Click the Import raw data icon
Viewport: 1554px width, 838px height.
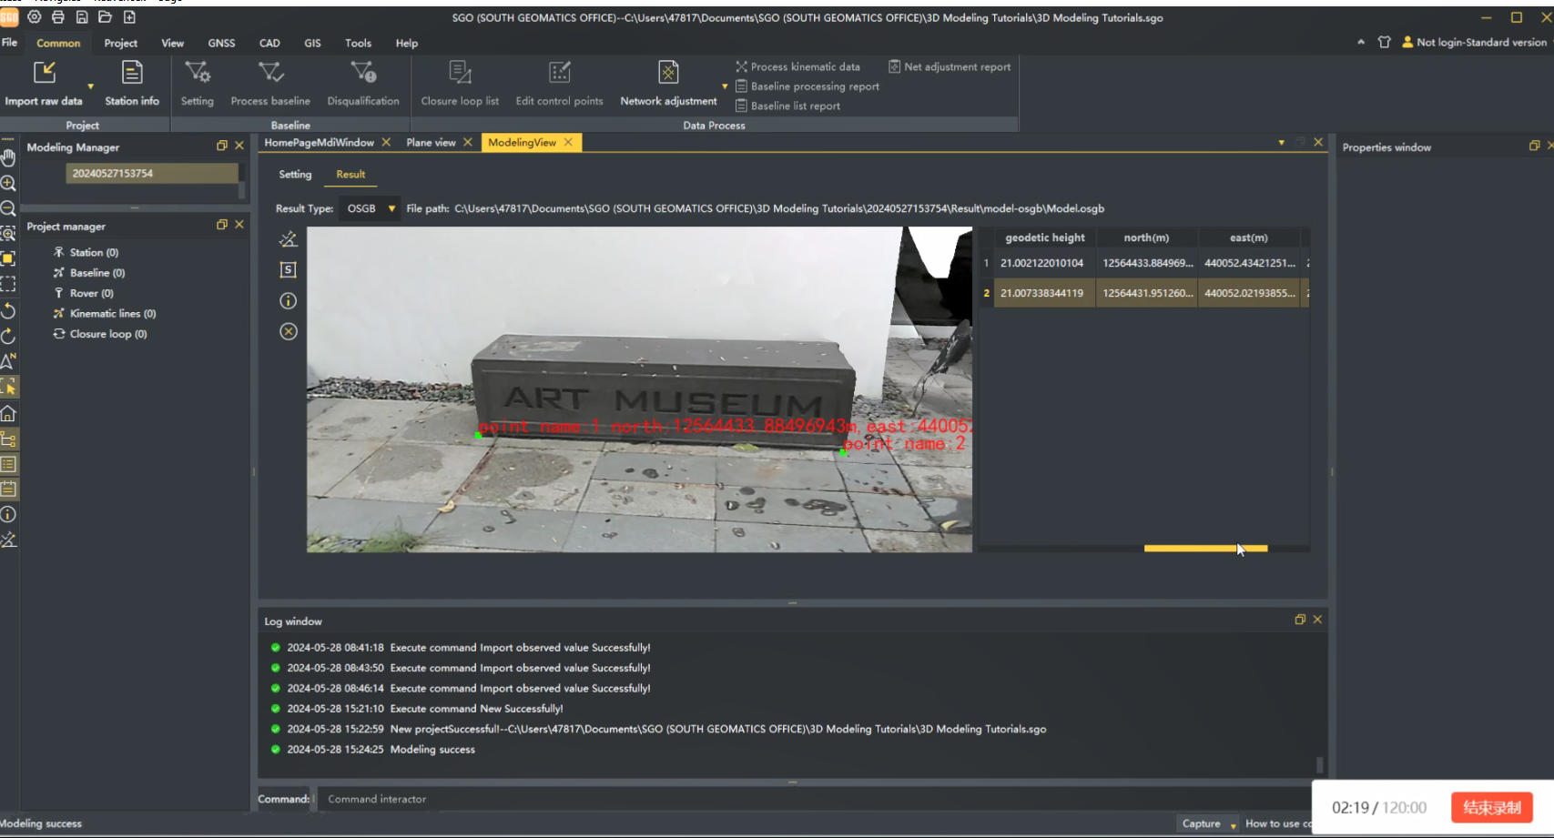coord(44,73)
